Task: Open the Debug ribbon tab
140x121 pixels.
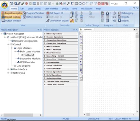Action: [65, 9]
